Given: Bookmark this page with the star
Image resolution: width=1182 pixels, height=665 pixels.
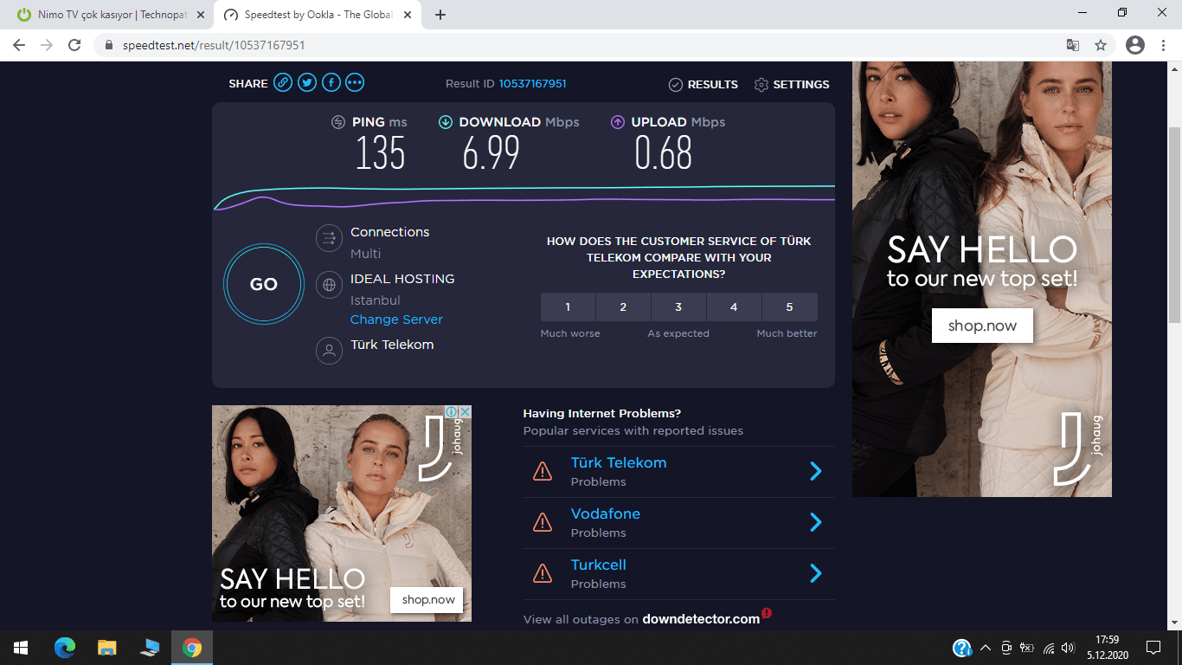Looking at the screenshot, I should click(x=1101, y=45).
